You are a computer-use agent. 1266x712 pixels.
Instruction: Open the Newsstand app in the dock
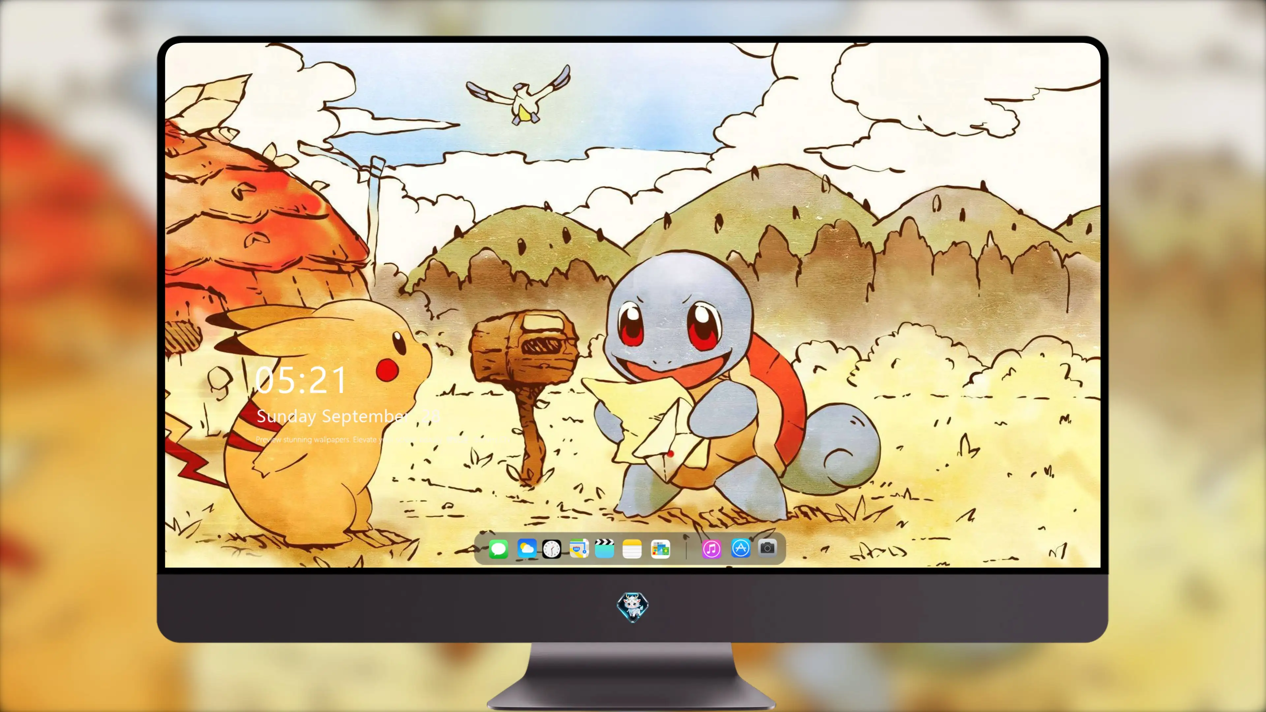(x=660, y=549)
